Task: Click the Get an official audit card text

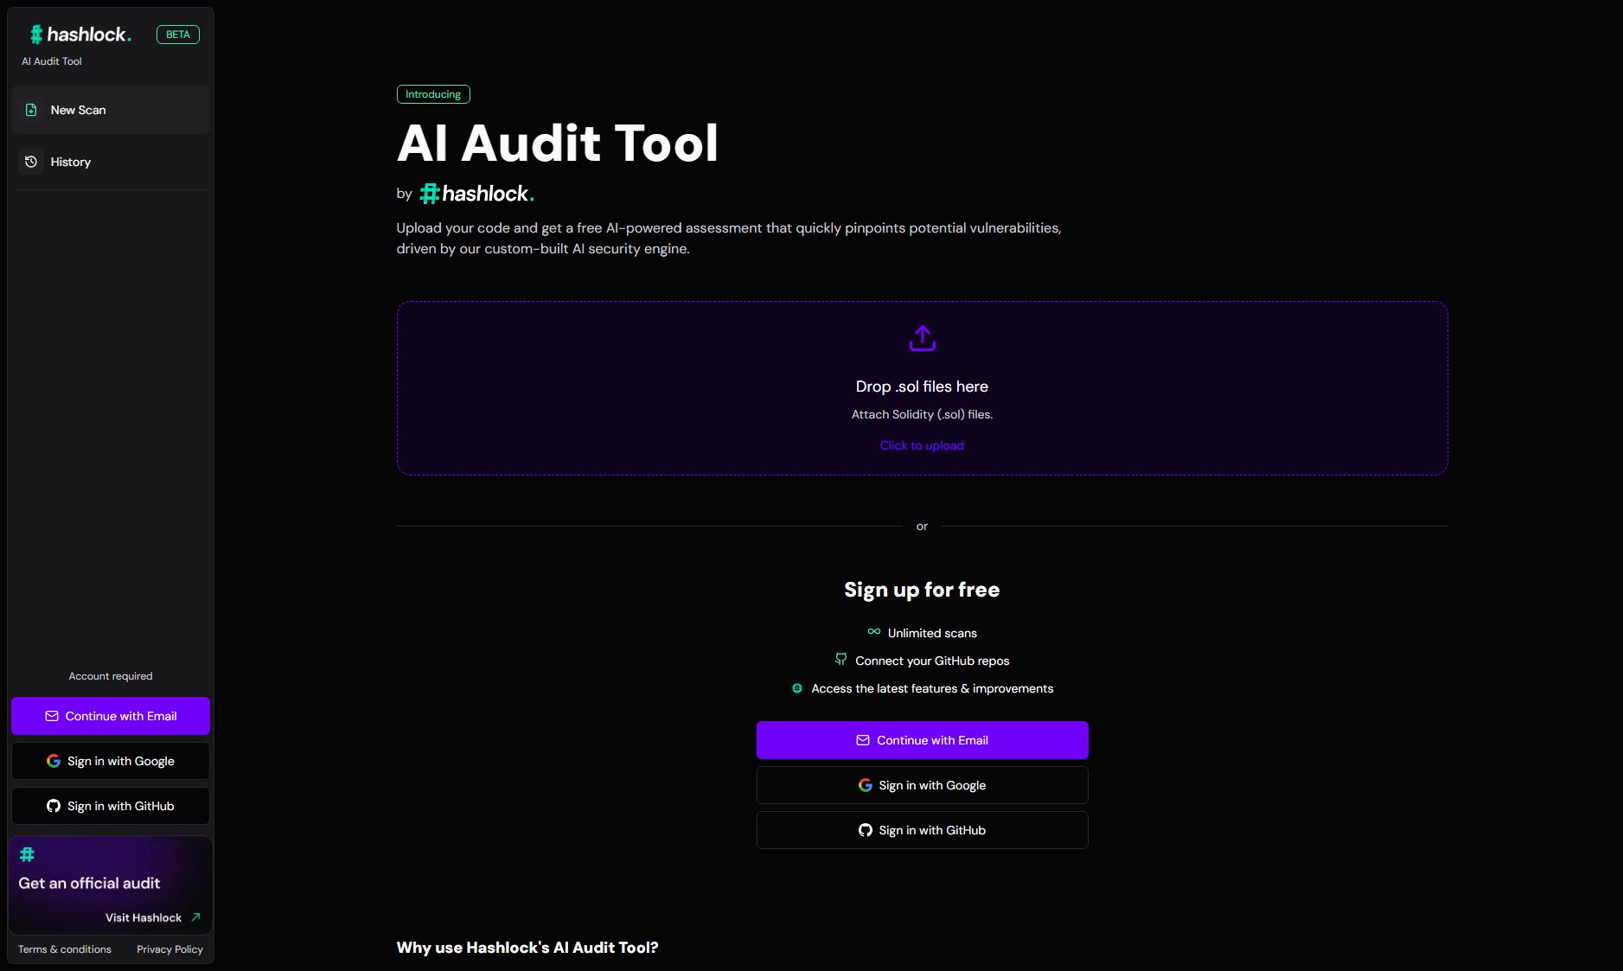Action: coord(89,883)
